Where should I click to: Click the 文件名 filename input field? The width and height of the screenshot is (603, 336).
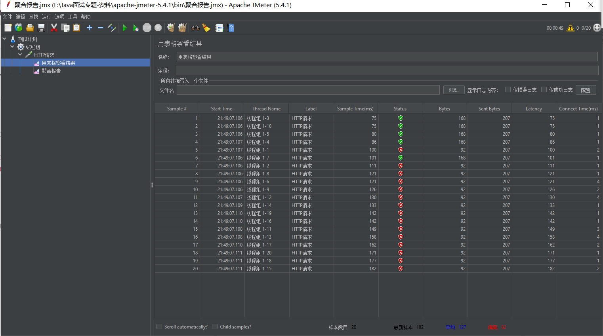point(308,90)
